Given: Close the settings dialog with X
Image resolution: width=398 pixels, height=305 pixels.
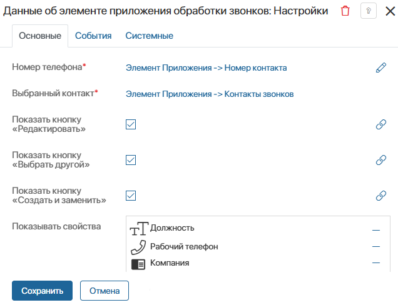Looking at the screenshot, I should (x=390, y=11).
